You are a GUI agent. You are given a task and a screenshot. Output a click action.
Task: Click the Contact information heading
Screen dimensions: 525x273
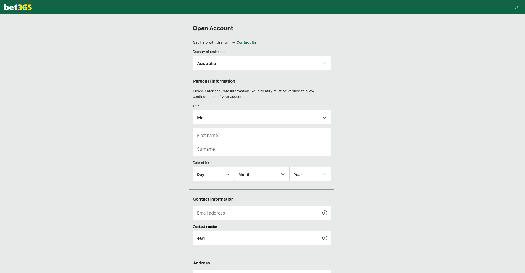(x=213, y=199)
